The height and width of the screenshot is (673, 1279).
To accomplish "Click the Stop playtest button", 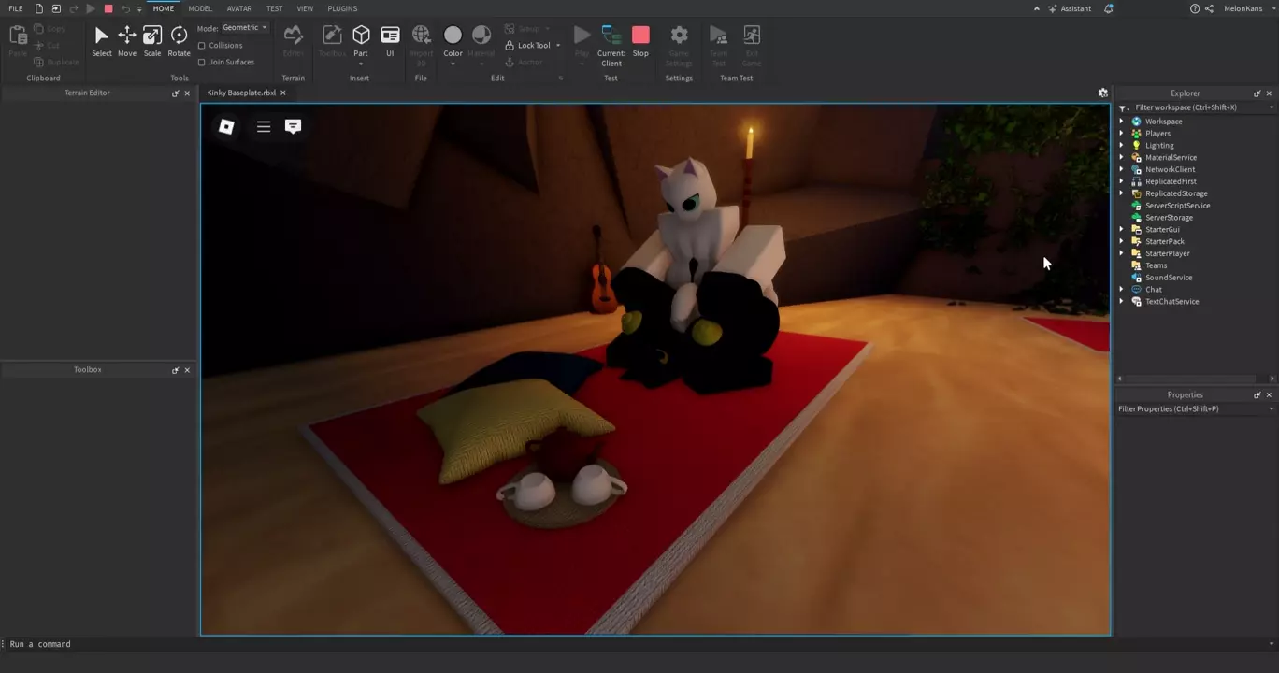I will 640,41.
